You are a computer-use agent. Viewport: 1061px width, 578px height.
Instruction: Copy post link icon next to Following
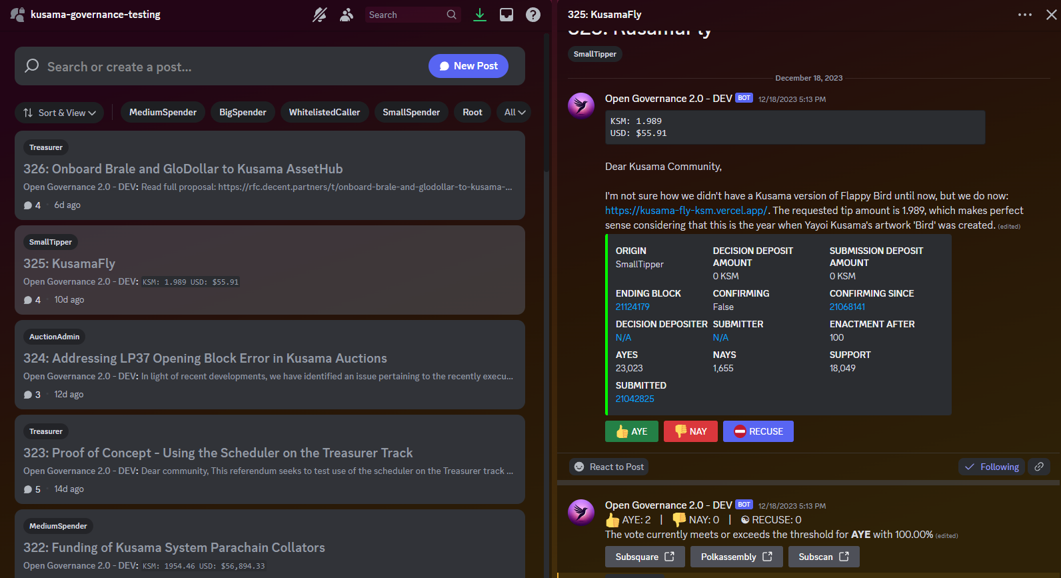pos(1039,467)
